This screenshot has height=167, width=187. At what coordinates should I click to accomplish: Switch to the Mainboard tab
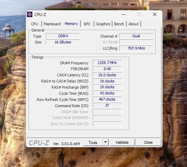coord(52,24)
